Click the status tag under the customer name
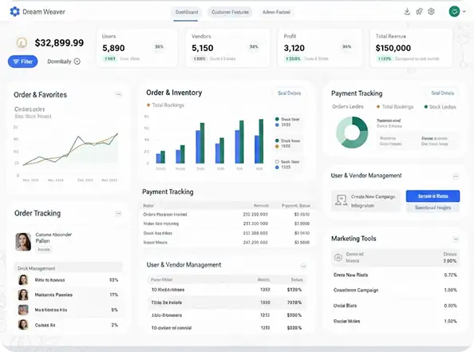 point(44,250)
